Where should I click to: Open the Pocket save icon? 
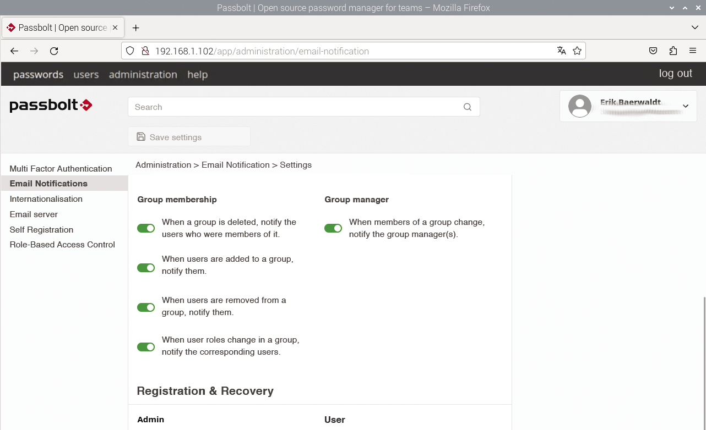click(653, 51)
